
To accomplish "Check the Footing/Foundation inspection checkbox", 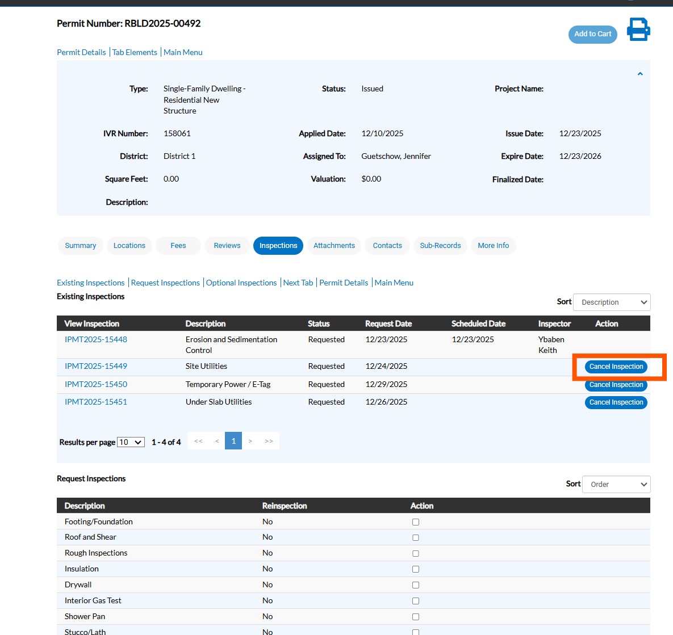I will [416, 522].
